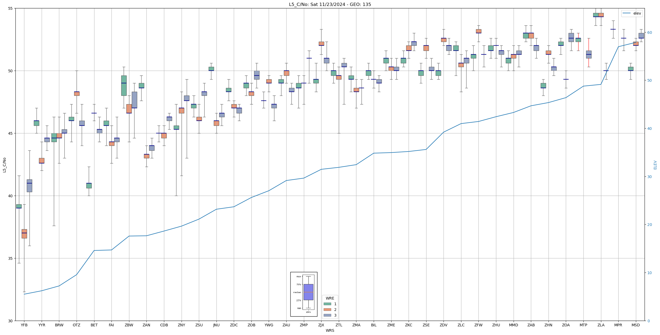
Task: Click the ZBW station tick label
Action: click(129, 325)
